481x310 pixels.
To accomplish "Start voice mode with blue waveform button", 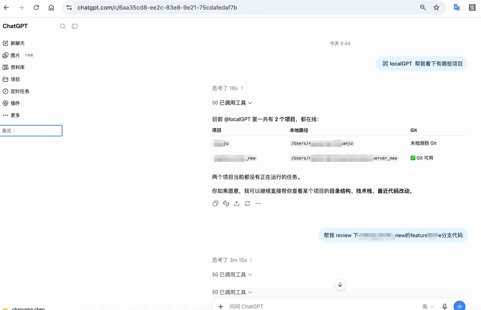I will coord(459,306).
